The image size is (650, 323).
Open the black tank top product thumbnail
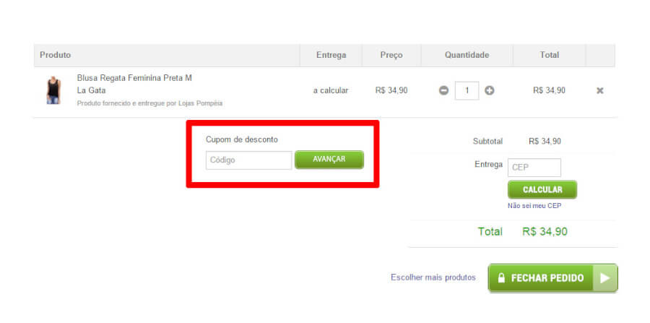pyautogui.click(x=52, y=91)
